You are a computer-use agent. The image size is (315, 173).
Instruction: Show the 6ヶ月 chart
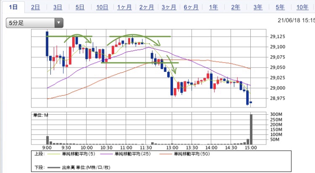point(191,7)
